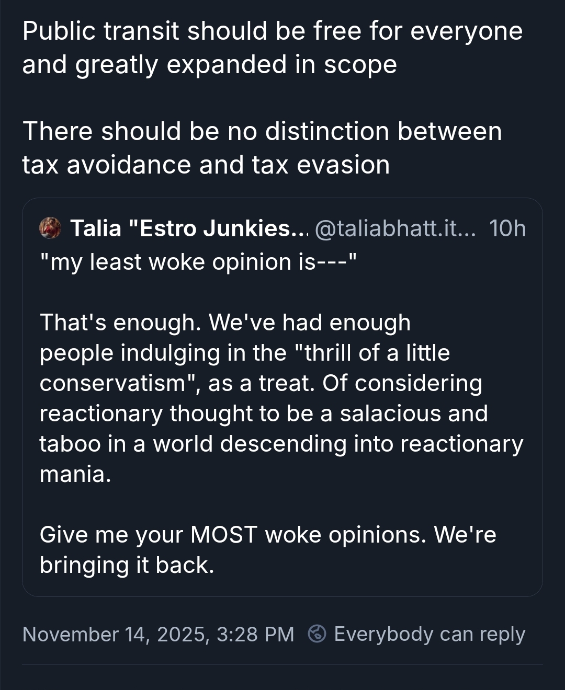Viewport: 565px width, 690px height.
Task: Click "Give me your MOST woke opinions" line
Action: coord(268,535)
